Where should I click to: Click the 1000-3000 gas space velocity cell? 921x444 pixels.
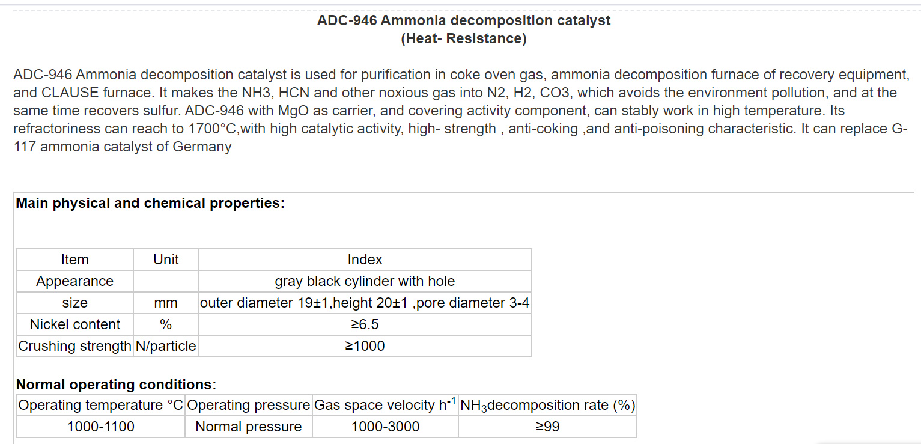tap(385, 427)
